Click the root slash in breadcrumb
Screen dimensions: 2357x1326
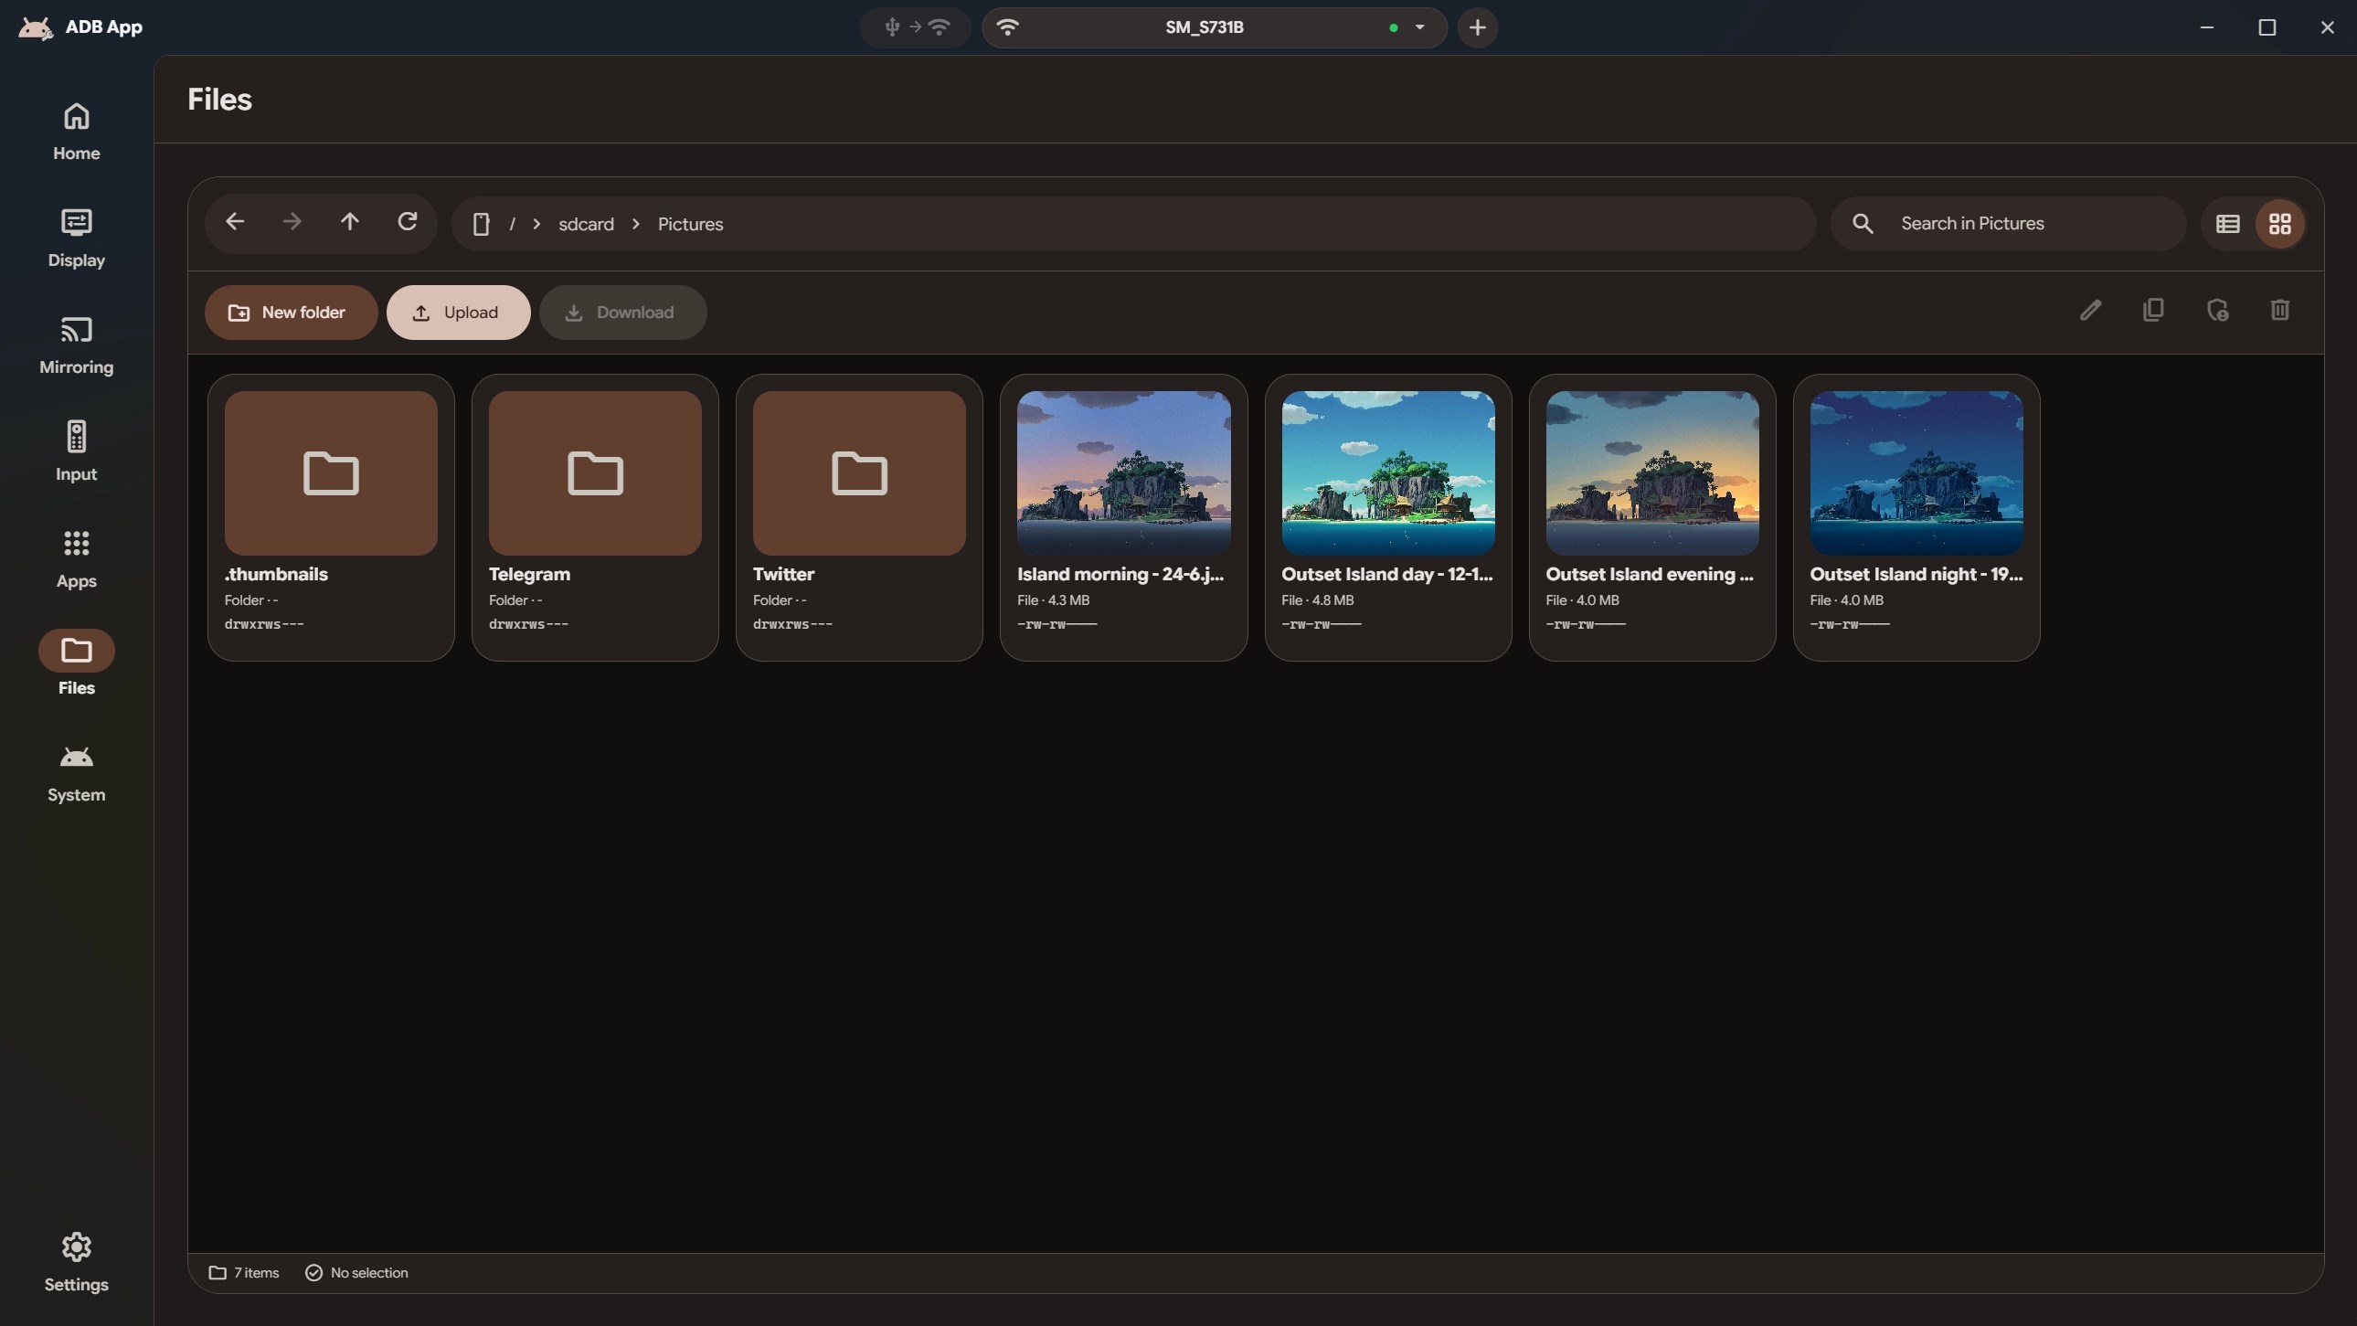click(513, 224)
